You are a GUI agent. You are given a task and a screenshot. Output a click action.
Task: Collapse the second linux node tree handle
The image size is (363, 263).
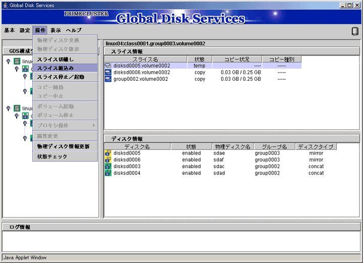(9, 109)
